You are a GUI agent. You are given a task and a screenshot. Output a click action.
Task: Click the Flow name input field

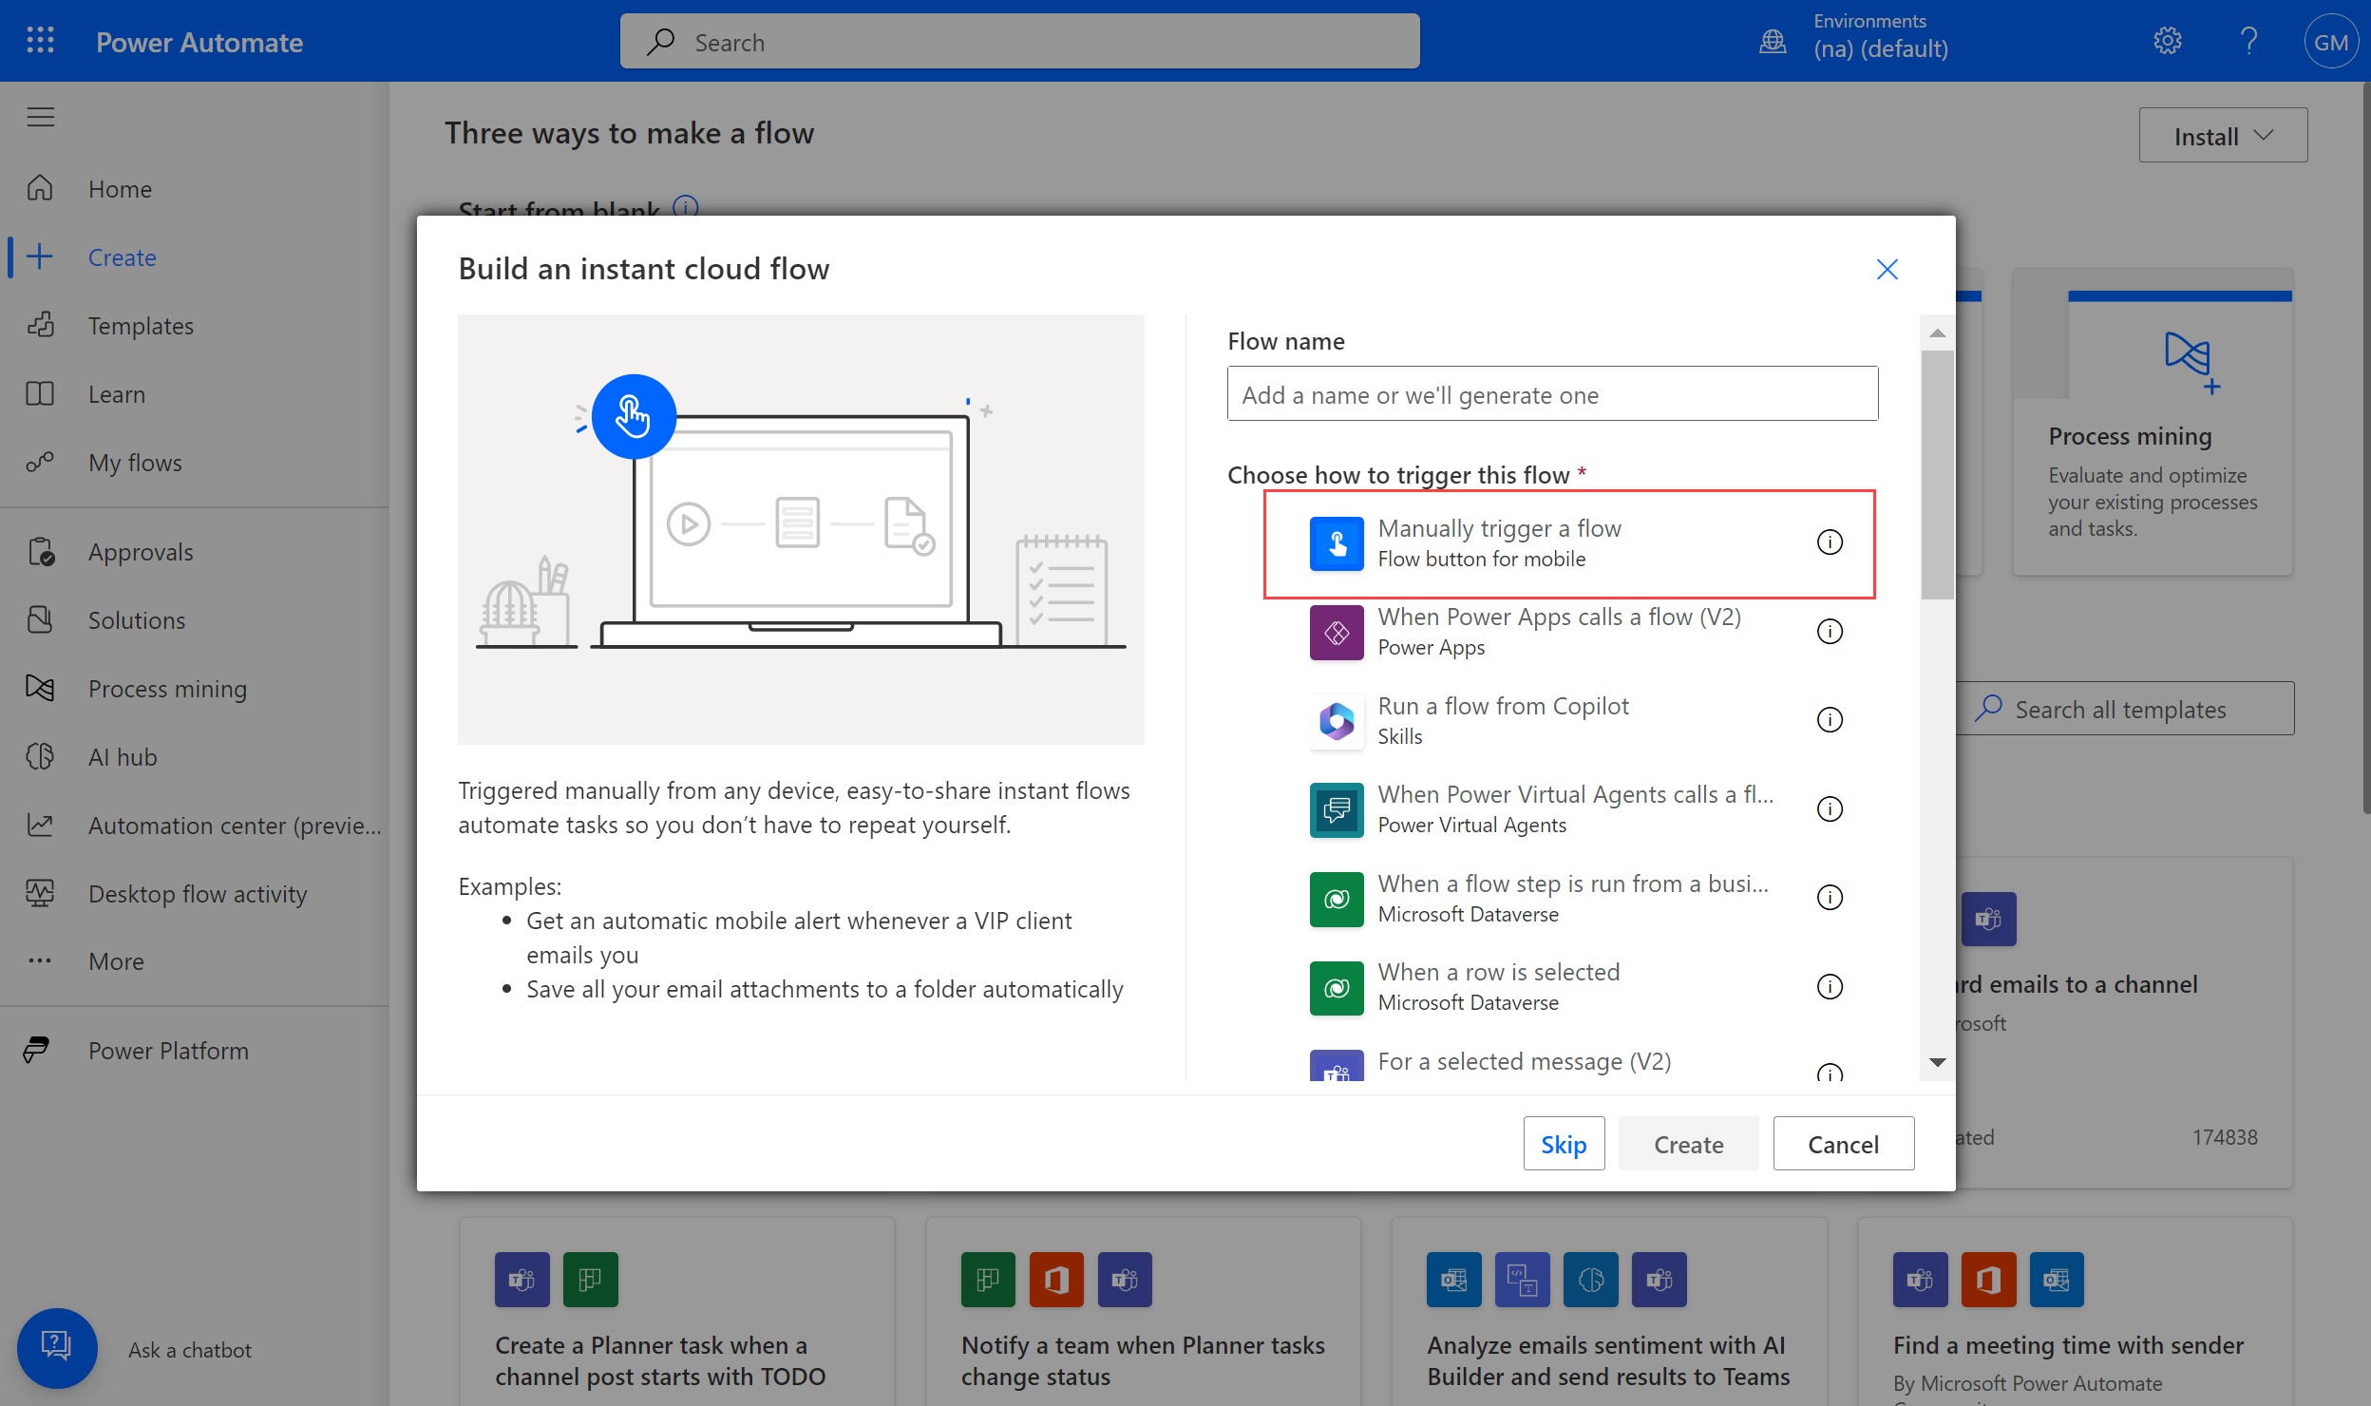pyautogui.click(x=1551, y=394)
